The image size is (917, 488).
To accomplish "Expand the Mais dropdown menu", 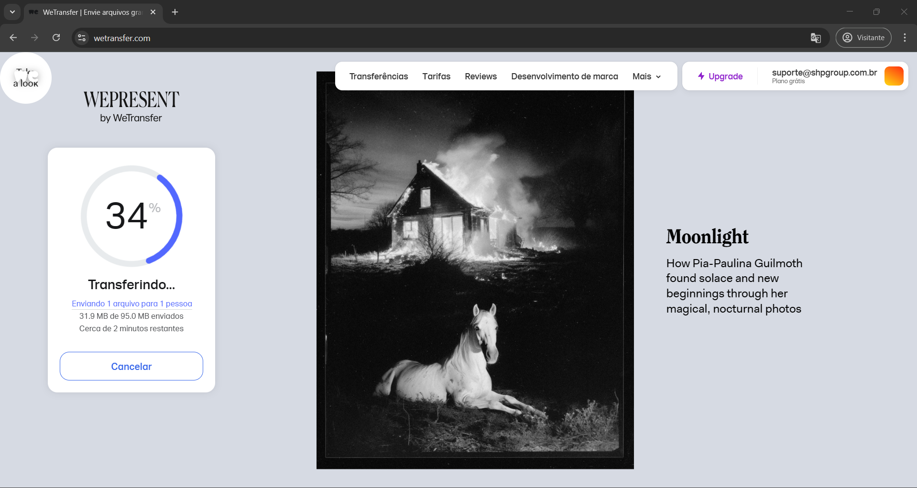I will 646,76.
